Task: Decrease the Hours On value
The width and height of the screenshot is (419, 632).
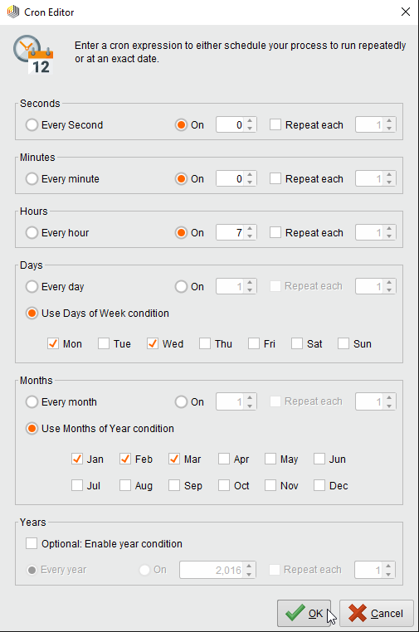Action: tap(250, 236)
